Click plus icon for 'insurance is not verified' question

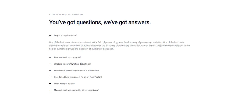50,70
